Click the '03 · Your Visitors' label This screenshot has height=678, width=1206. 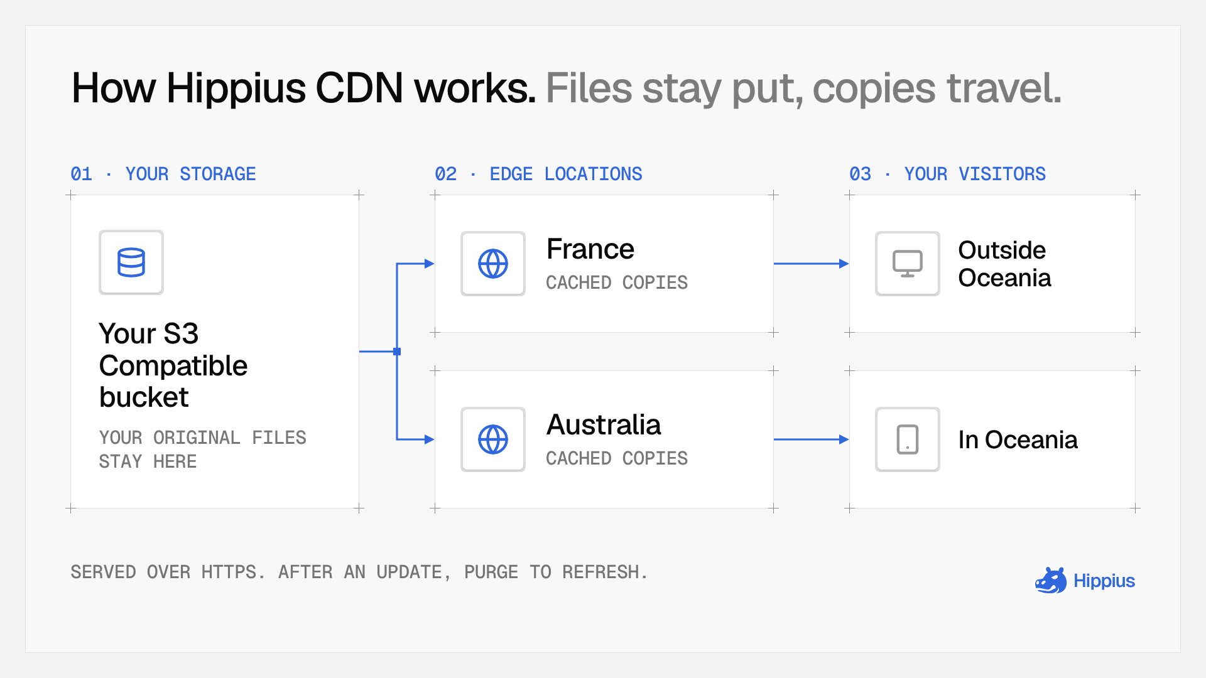[x=947, y=174]
